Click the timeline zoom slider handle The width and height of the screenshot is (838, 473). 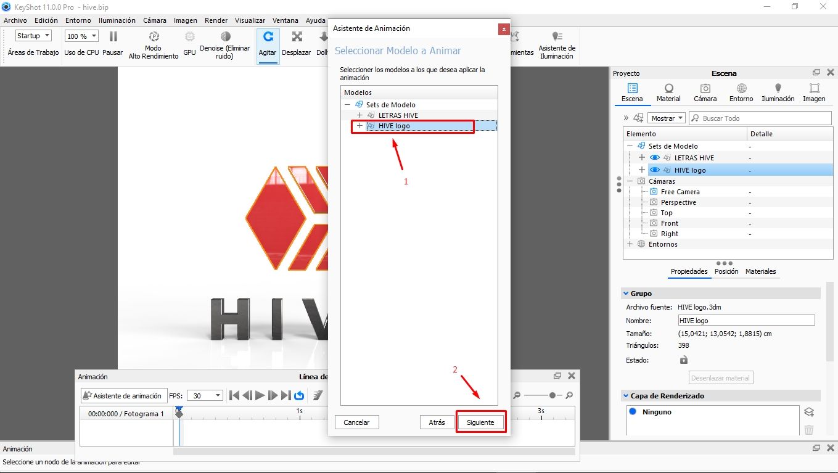552,395
